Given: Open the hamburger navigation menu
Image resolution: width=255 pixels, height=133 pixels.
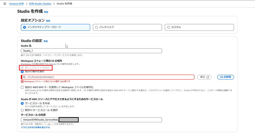Looking at the screenshot, I should point(5,3).
